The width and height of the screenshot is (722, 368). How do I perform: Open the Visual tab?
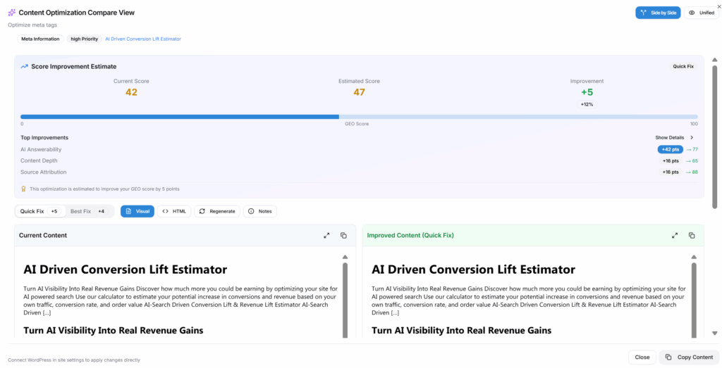tap(137, 211)
